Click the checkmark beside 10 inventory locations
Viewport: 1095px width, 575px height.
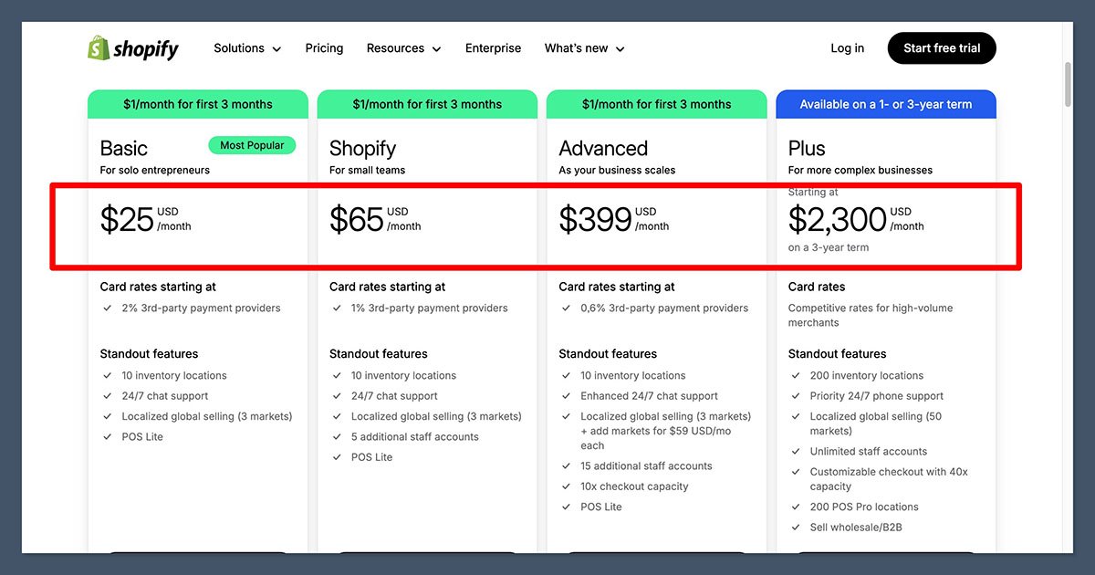tap(107, 375)
